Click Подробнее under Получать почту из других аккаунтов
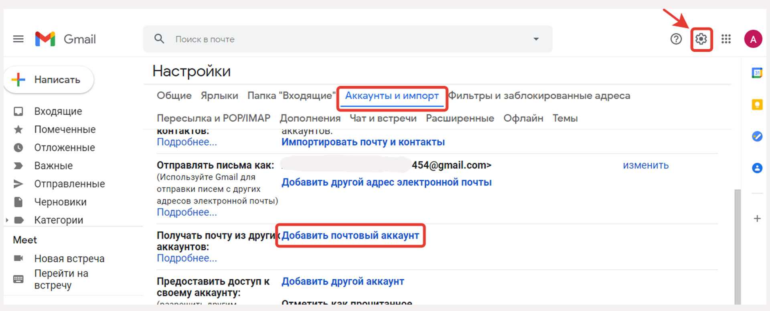The image size is (770, 311). coord(187,258)
